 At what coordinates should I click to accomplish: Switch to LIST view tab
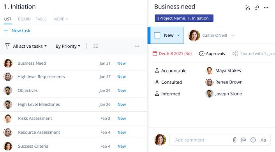(x=8, y=19)
